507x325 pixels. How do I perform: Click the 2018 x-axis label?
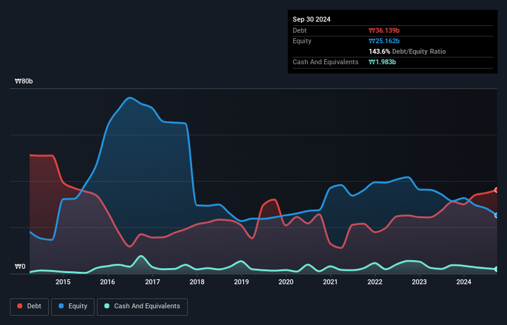197,282
